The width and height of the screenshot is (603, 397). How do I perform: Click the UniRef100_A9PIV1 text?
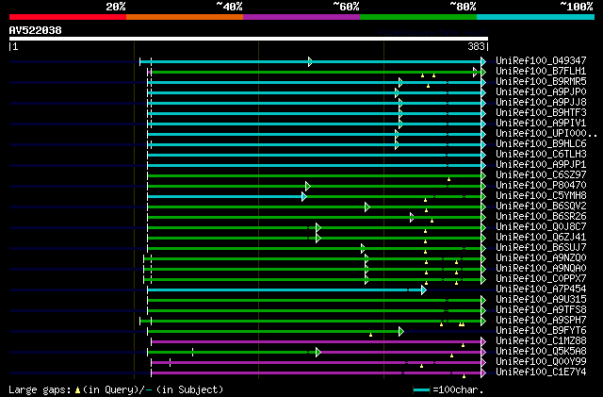pyautogui.click(x=541, y=124)
